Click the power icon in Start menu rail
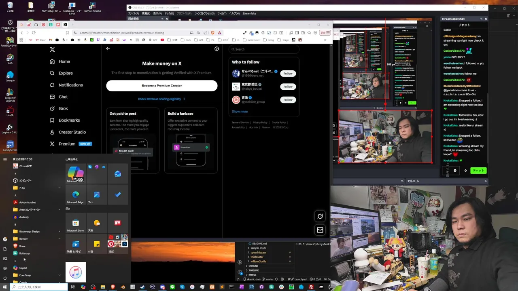Viewport: 518px width, 291px height. 5,278
